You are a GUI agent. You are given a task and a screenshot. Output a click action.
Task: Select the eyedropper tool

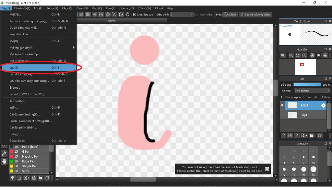[4, 154]
